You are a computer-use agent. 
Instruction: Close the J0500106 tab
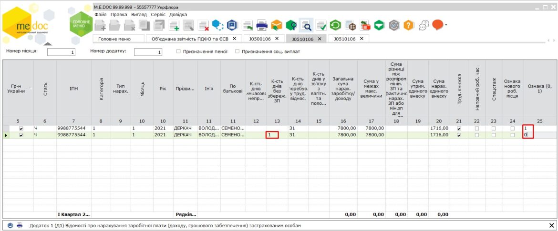pos(277,39)
